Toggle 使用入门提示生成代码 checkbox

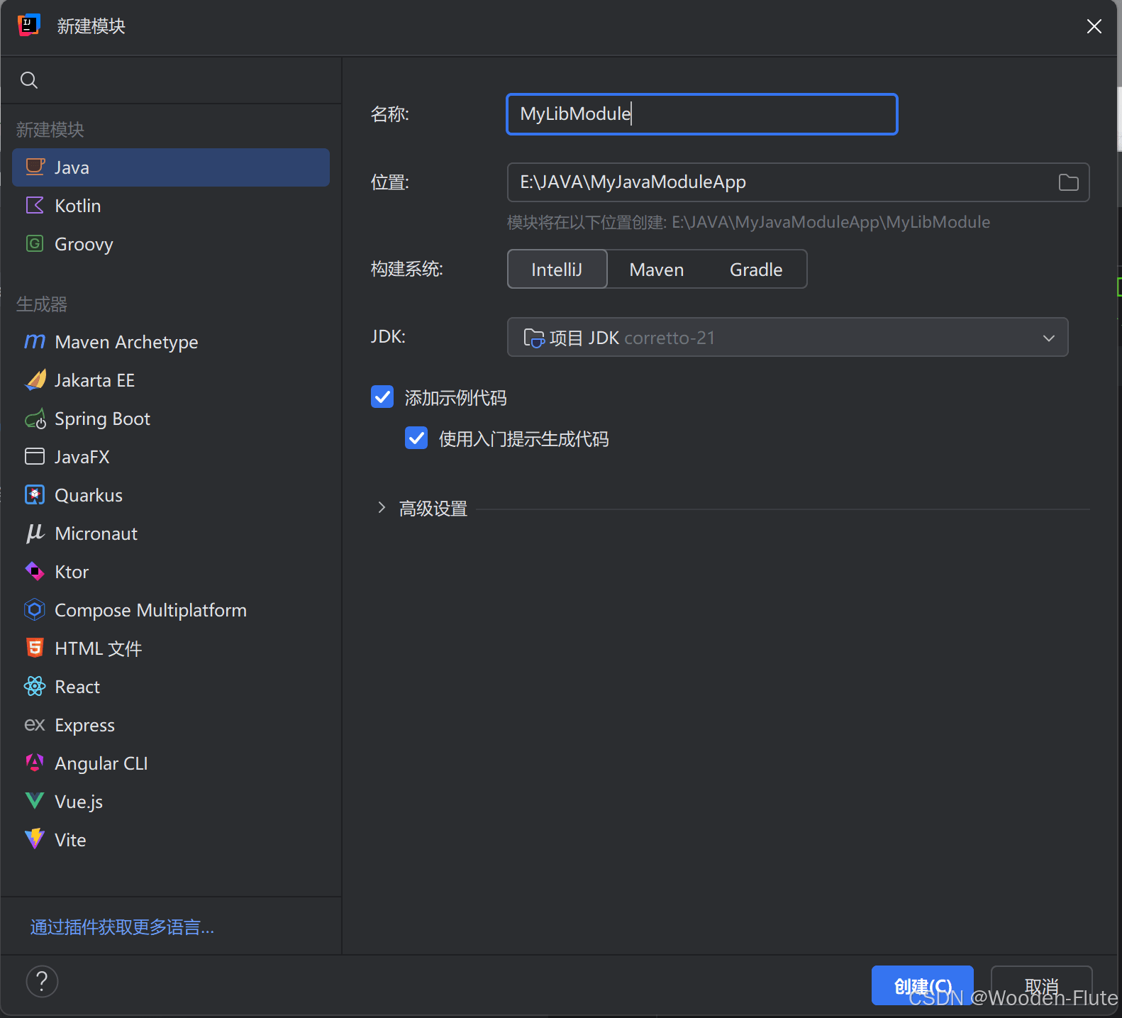[x=416, y=438]
